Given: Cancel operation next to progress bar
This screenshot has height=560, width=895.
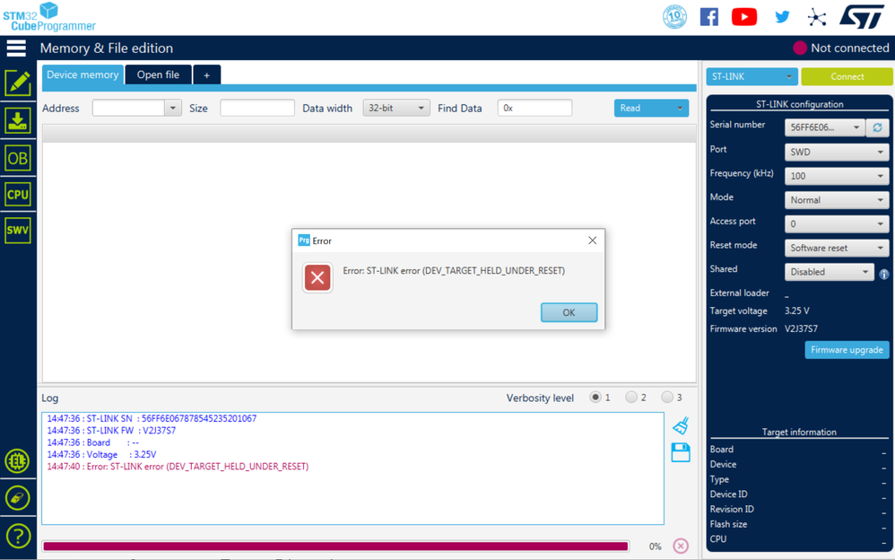Looking at the screenshot, I should [x=681, y=546].
